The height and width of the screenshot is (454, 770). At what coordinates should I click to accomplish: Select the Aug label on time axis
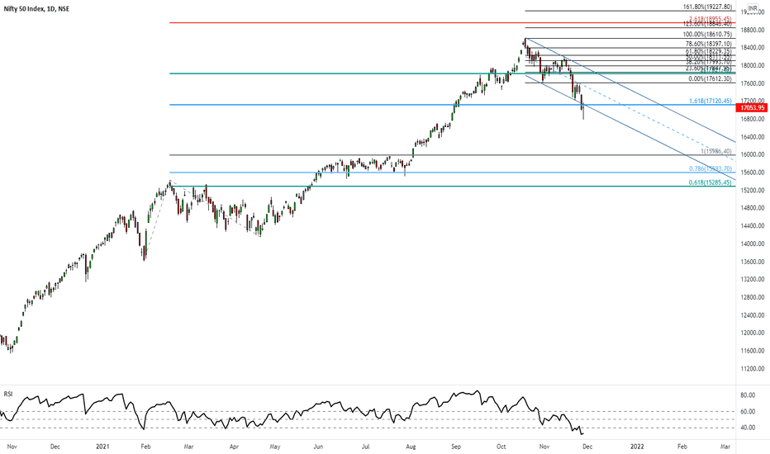click(x=411, y=447)
